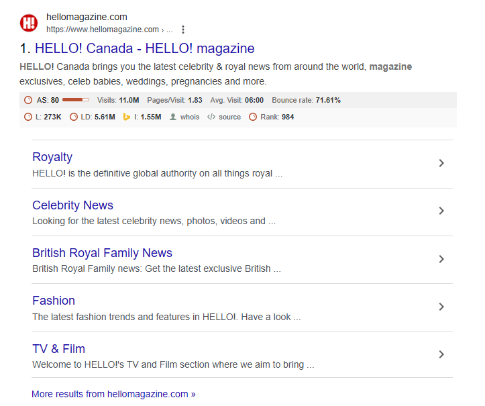This screenshot has height=406, width=485.
Task: Click the Rank: 984 value
Action: [277, 117]
